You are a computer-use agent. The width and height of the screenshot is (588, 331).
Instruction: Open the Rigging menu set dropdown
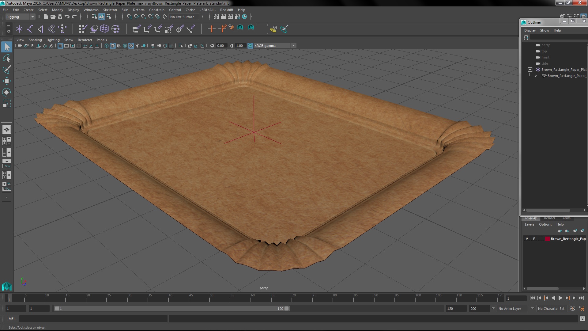20,17
